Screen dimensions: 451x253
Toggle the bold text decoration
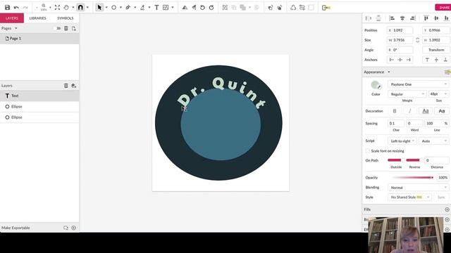click(x=395, y=111)
